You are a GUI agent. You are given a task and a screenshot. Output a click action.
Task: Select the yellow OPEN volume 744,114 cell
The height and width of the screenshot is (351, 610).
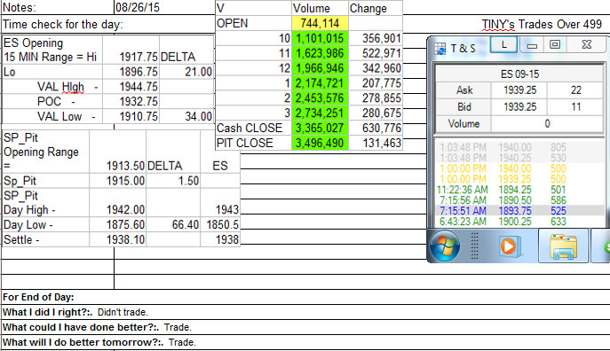click(x=320, y=23)
